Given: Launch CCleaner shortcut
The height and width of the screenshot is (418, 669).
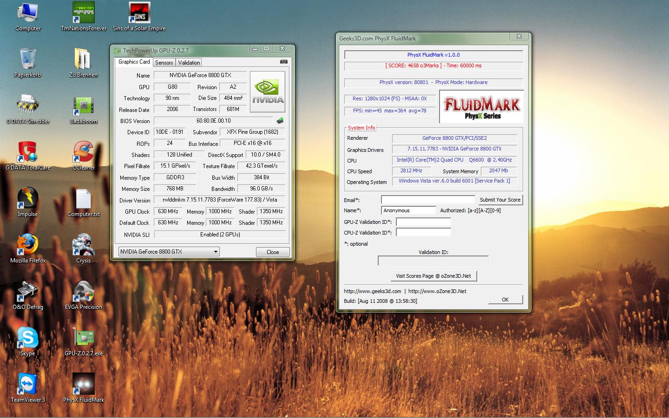Looking at the screenshot, I should pos(84,156).
